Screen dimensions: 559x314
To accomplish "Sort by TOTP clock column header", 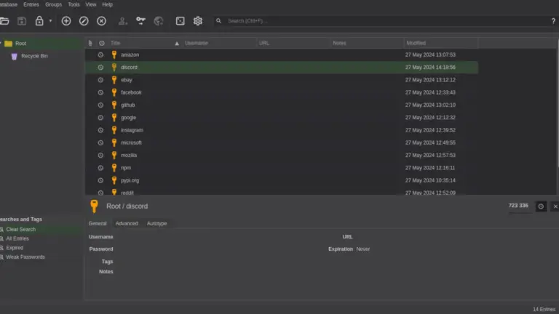I will click(102, 43).
